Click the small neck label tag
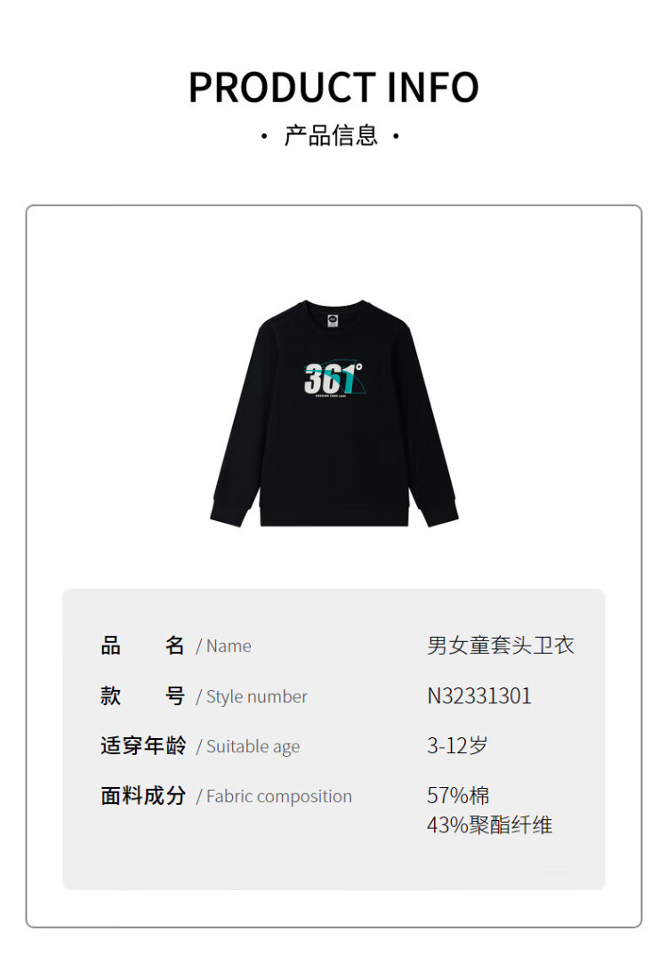Screen dimensions: 667x956 (333, 320)
